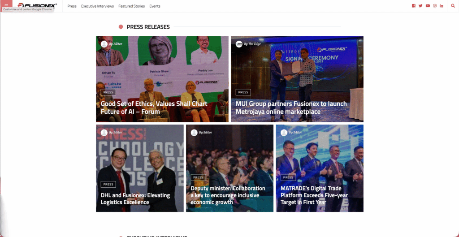
Task: Open the hamburger menu button
Action: coord(6,5)
